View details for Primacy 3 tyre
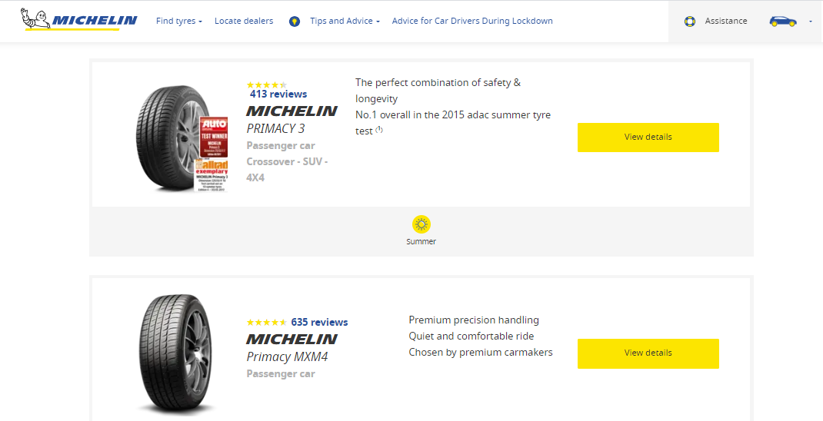This screenshot has height=421, width=823. (x=648, y=138)
